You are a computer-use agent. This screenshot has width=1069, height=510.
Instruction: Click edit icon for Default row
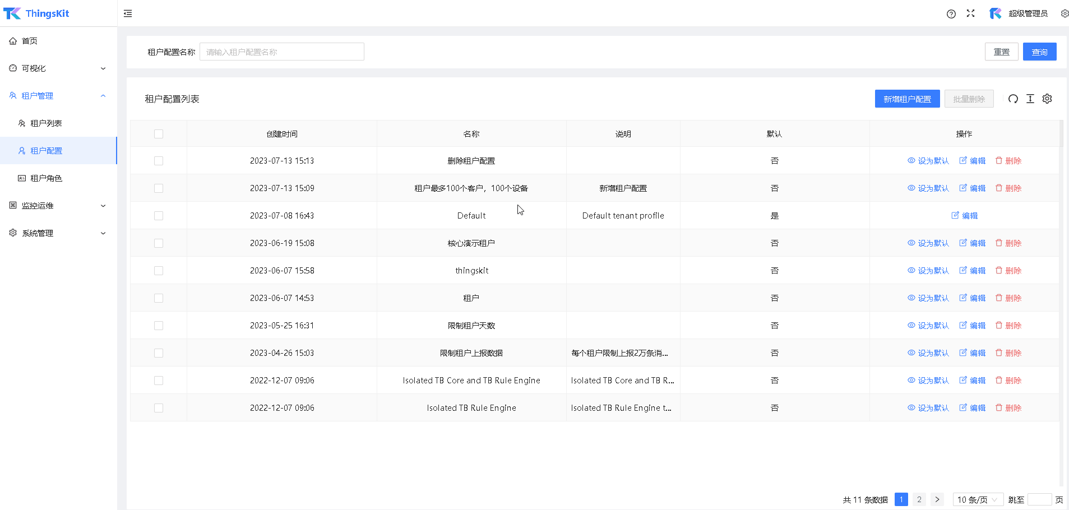click(x=955, y=215)
